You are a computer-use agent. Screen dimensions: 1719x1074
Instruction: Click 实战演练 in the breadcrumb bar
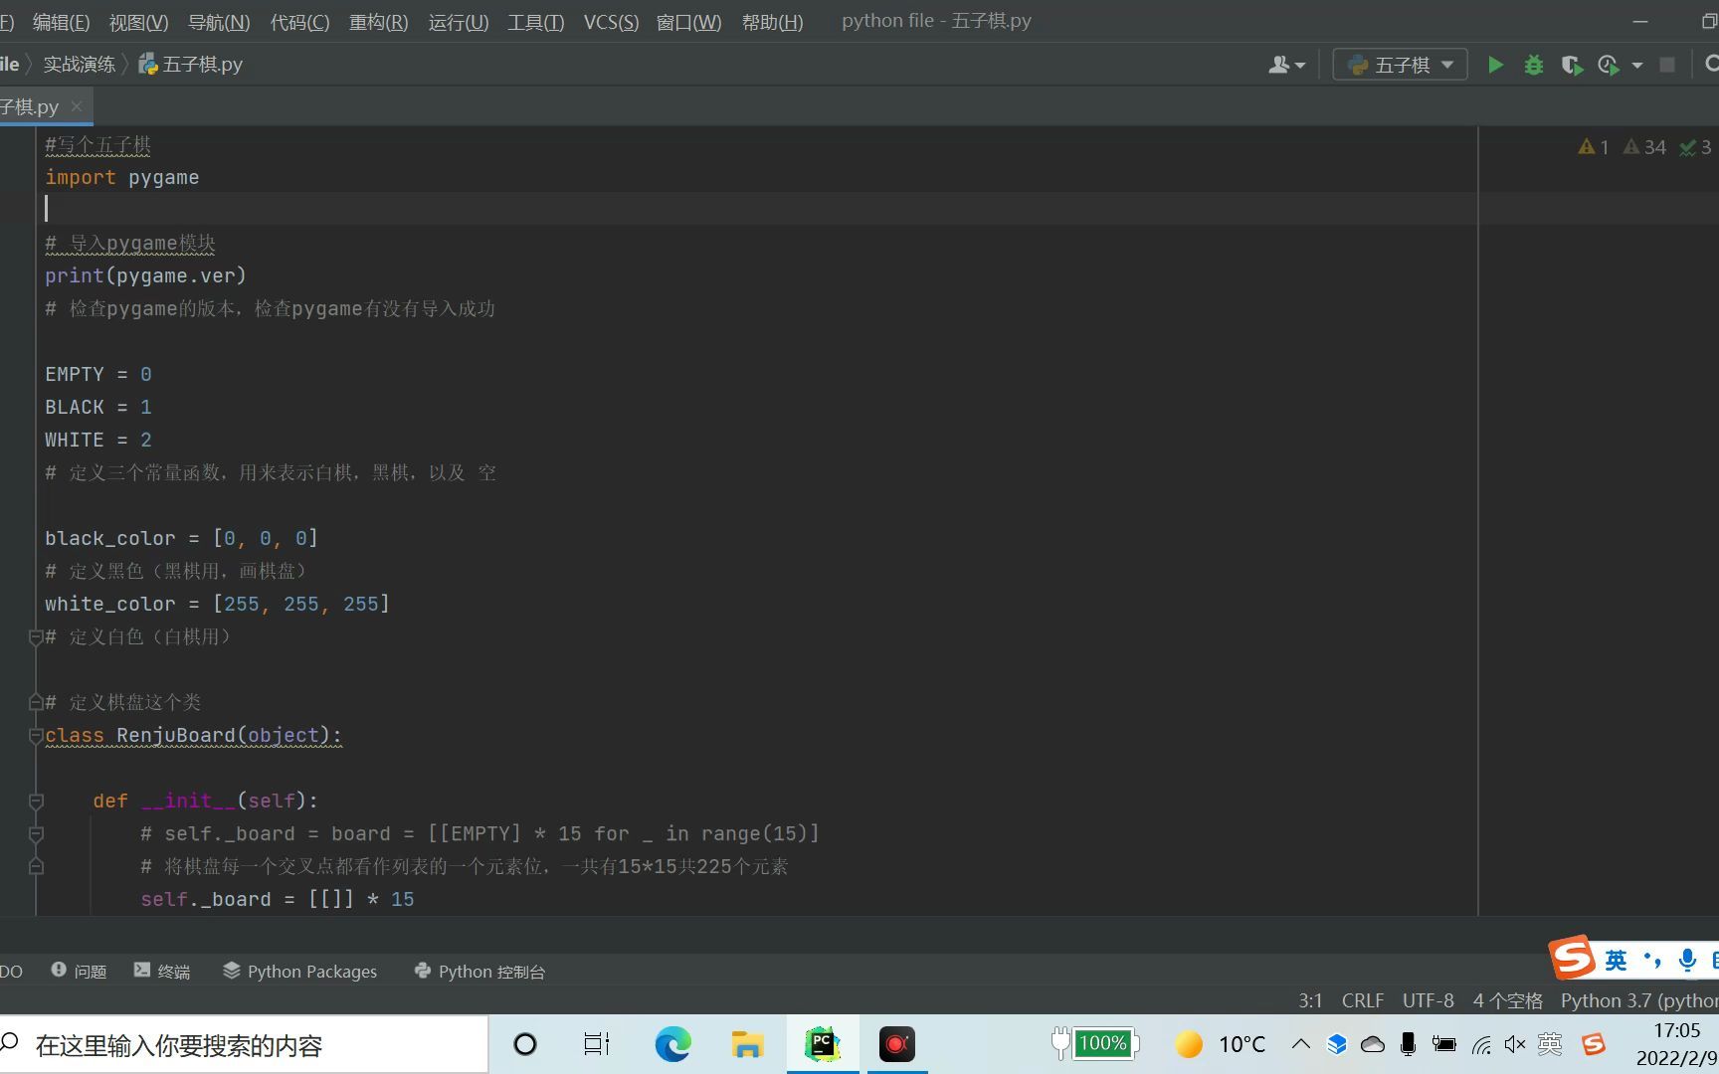[x=80, y=63]
